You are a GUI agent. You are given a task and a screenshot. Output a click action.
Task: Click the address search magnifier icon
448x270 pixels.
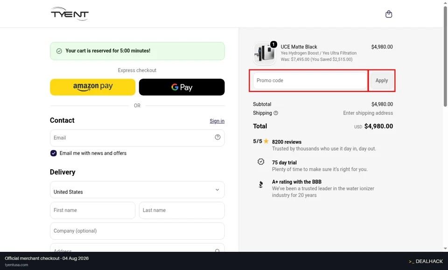click(x=217, y=250)
